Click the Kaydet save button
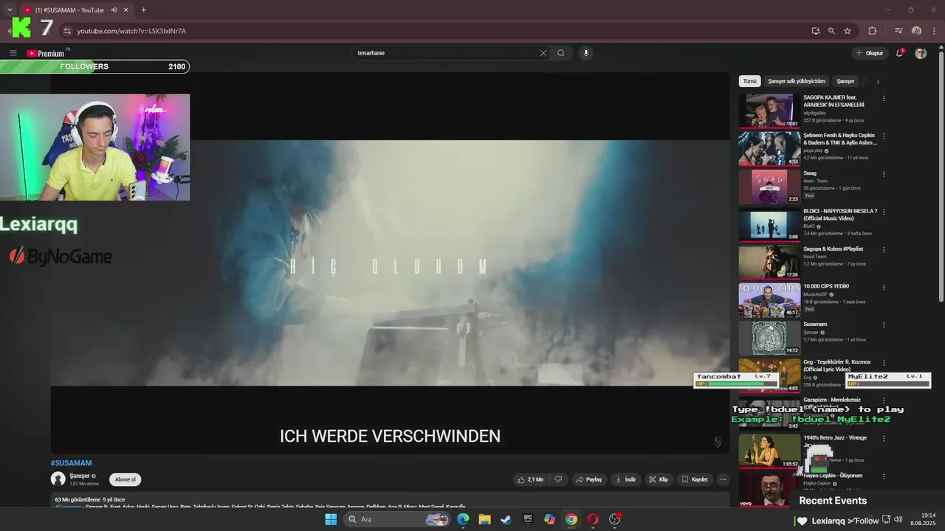 point(694,479)
